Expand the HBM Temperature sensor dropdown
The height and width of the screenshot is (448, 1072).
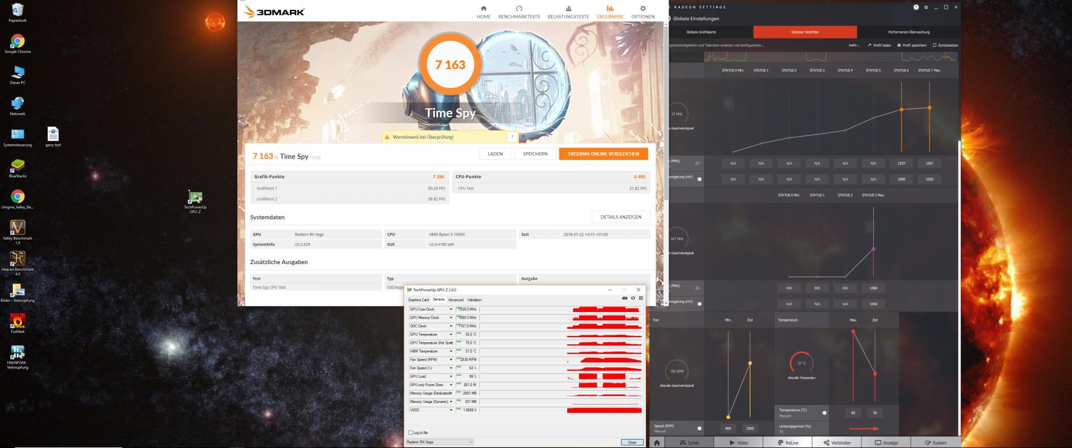[451, 351]
